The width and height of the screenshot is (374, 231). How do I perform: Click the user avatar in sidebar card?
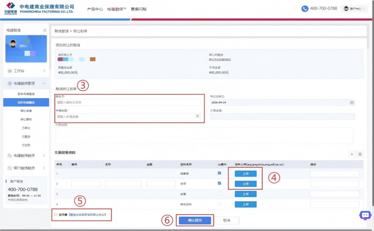(x=13, y=44)
